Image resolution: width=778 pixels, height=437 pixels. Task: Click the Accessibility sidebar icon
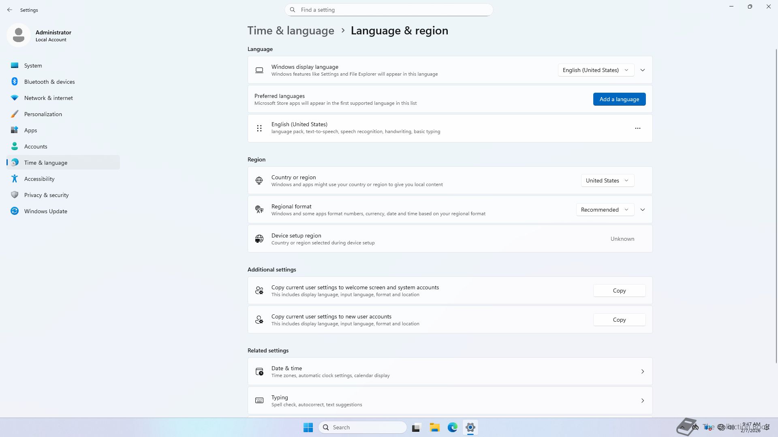[x=15, y=179]
